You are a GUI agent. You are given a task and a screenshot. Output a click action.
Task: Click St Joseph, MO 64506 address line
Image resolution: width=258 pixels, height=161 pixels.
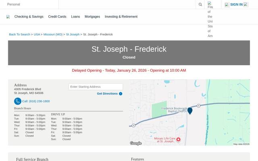(x=29, y=93)
